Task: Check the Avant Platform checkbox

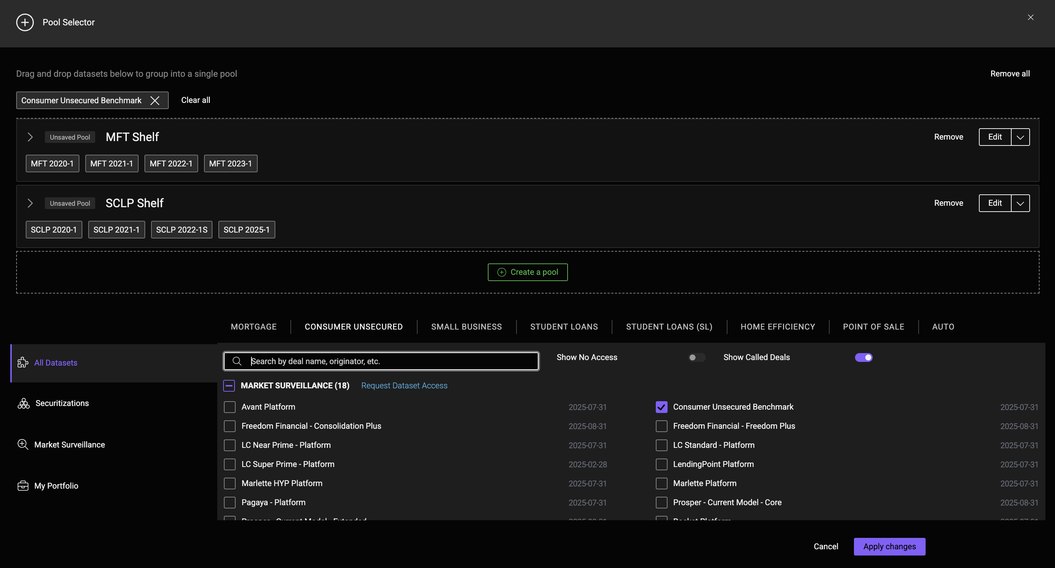Action: point(230,407)
